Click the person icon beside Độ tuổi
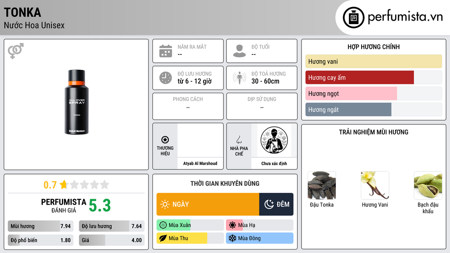This screenshot has width=450, height=253. (x=240, y=51)
